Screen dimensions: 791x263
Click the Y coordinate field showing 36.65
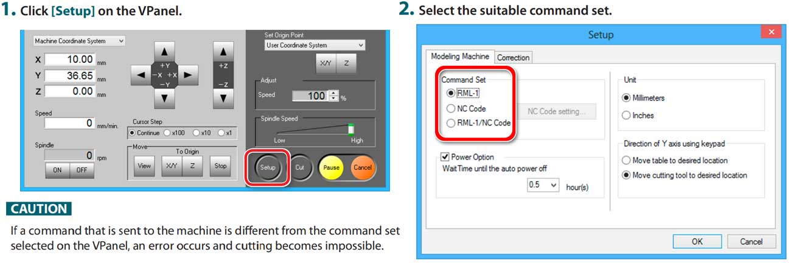coord(70,75)
